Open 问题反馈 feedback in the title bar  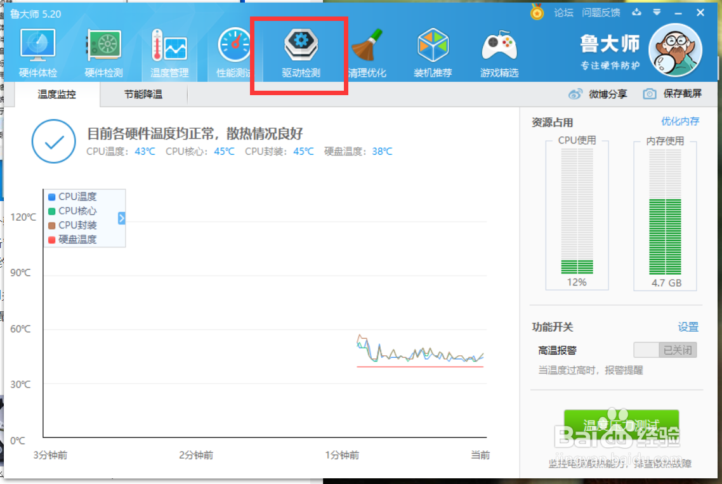pyautogui.click(x=600, y=11)
